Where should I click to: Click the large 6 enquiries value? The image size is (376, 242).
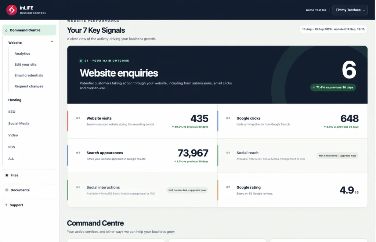pyautogui.click(x=349, y=70)
